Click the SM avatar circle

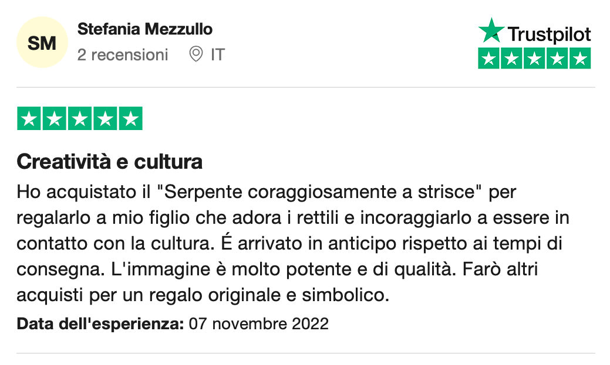42,42
